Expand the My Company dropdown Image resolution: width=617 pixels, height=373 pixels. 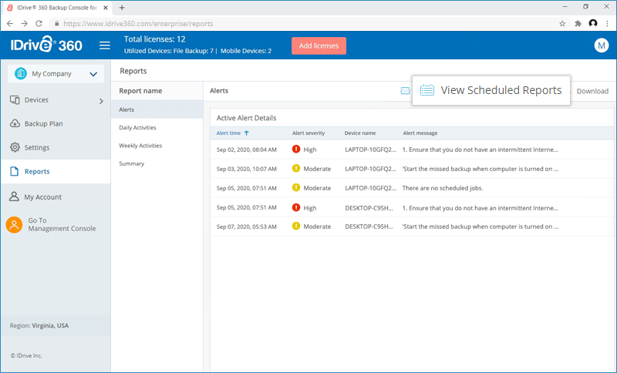(93, 74)
